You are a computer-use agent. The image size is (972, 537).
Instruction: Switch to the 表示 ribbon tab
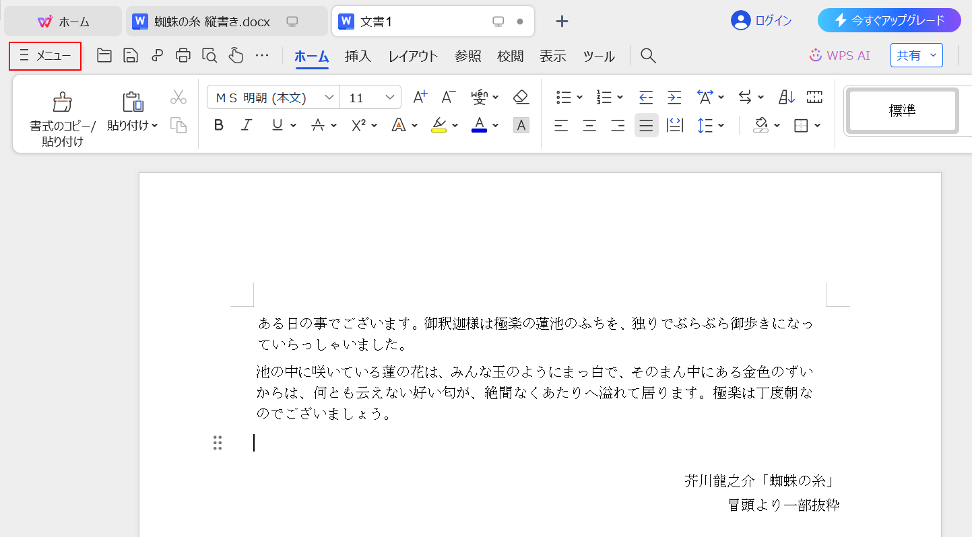click(x=553, y=57)
